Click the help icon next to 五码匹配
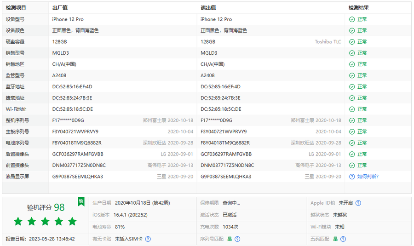Image resolution: width=414 pixels, height=246 pixels. (343, 239)
